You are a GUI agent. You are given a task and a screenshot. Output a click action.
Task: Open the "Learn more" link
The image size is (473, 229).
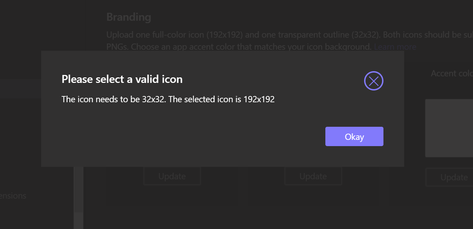pos(395,47)
